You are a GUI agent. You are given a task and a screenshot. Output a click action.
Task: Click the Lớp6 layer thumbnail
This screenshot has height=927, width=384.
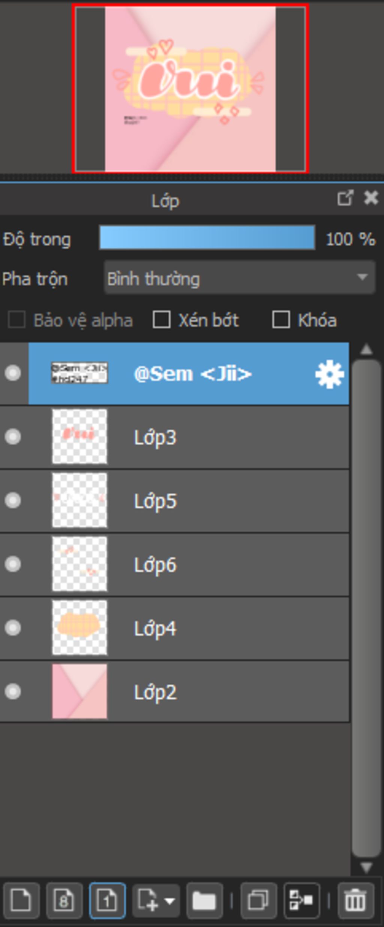coord(79,564)
